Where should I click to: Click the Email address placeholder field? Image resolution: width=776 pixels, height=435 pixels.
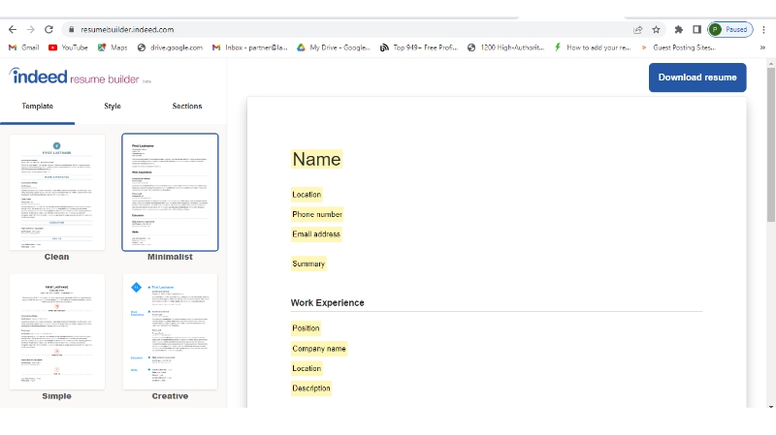[316, 234]
